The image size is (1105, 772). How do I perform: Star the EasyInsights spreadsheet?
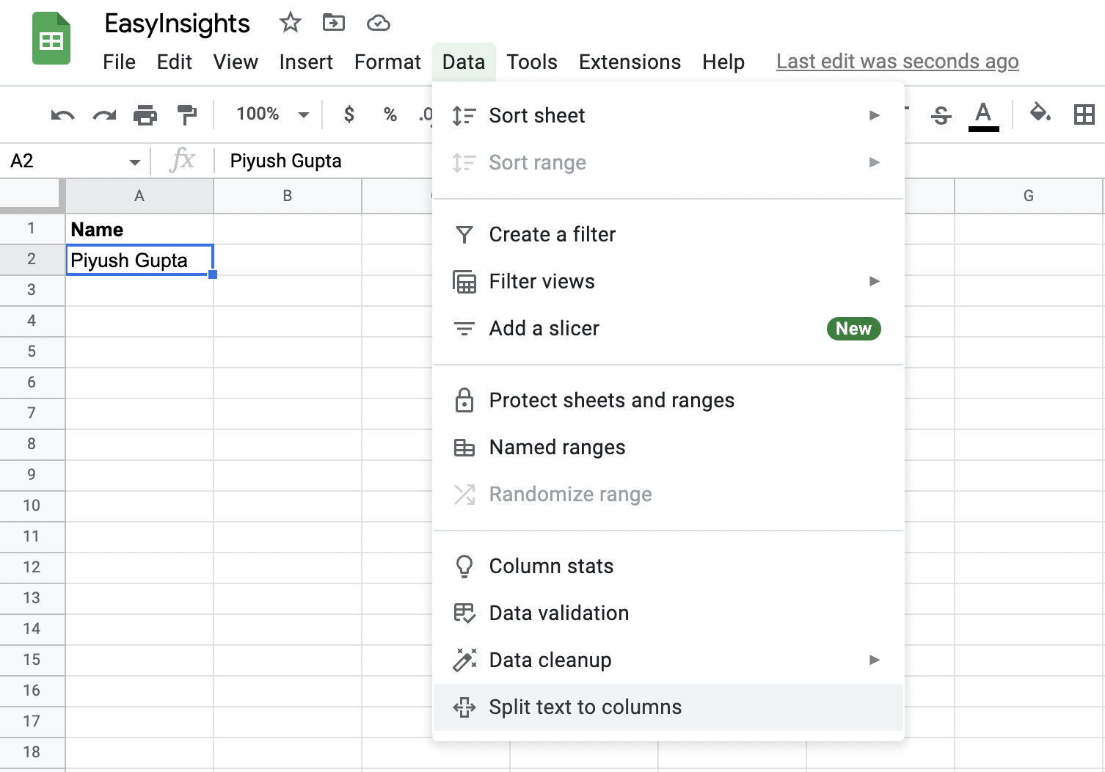point(290,23)
